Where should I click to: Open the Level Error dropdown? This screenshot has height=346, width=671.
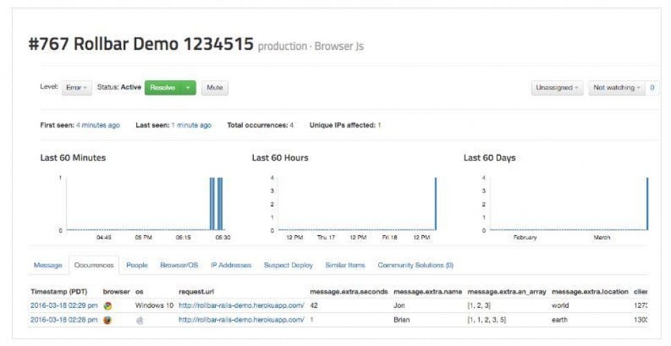point(77,88)
